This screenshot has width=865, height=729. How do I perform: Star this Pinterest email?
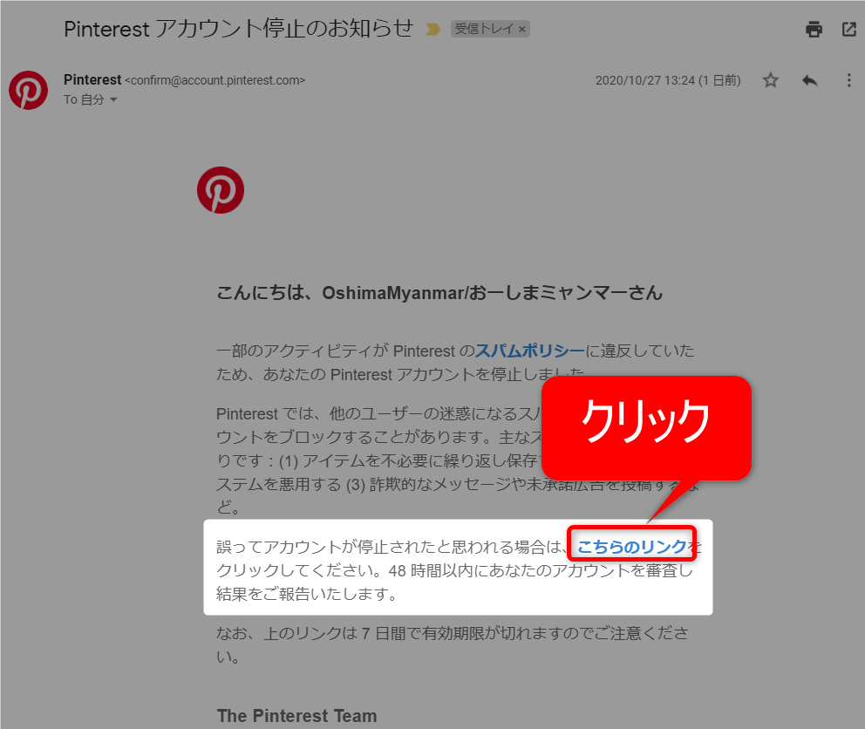[x=771, y=80]
